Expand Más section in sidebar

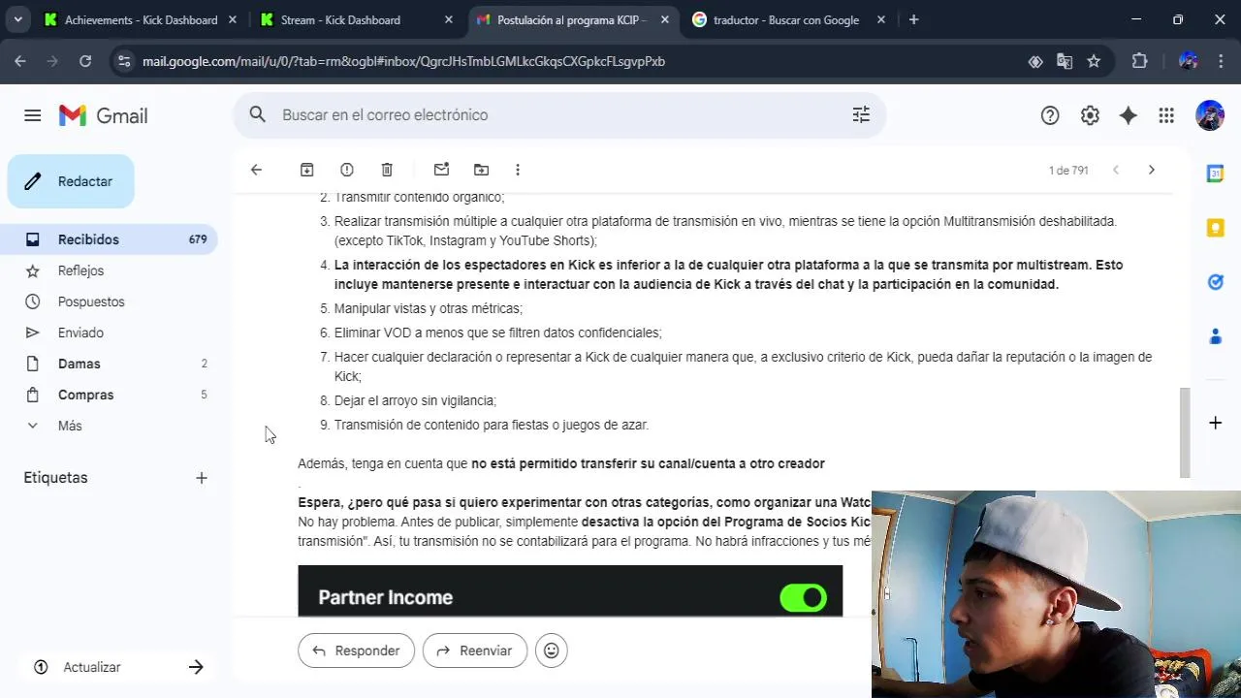click(x=109, y=426)
